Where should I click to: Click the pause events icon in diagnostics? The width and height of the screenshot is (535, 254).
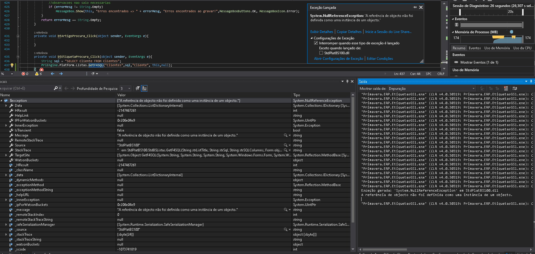click(x=457, y=25)
